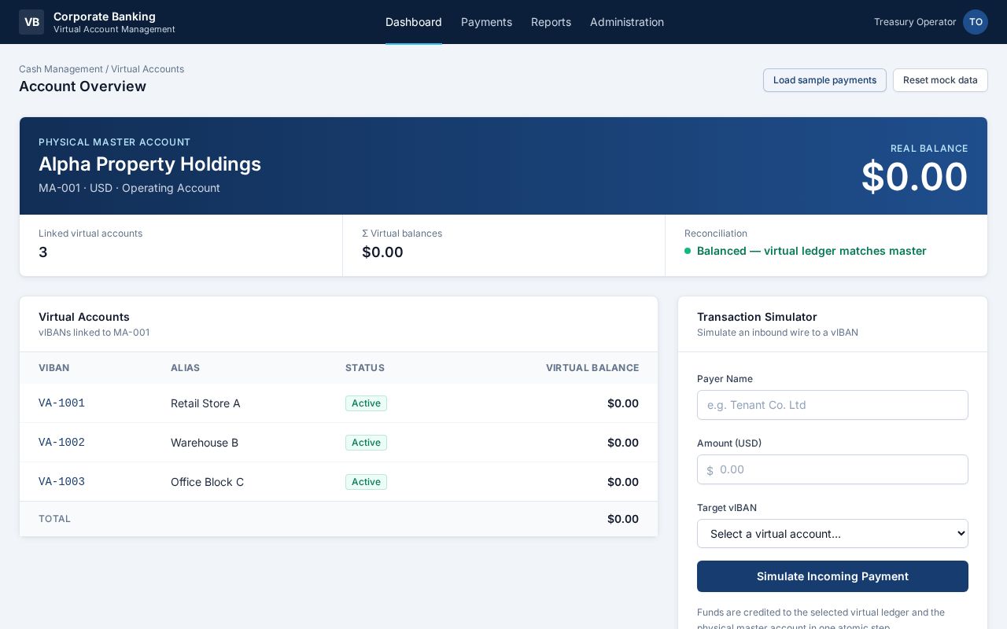Screen dimensions: 1007x629
Task: Click the Linked virtual accounts value 3
Action: tap(43, 252)
